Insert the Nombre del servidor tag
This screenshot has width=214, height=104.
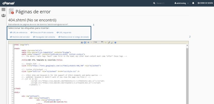tap(20, 37)
